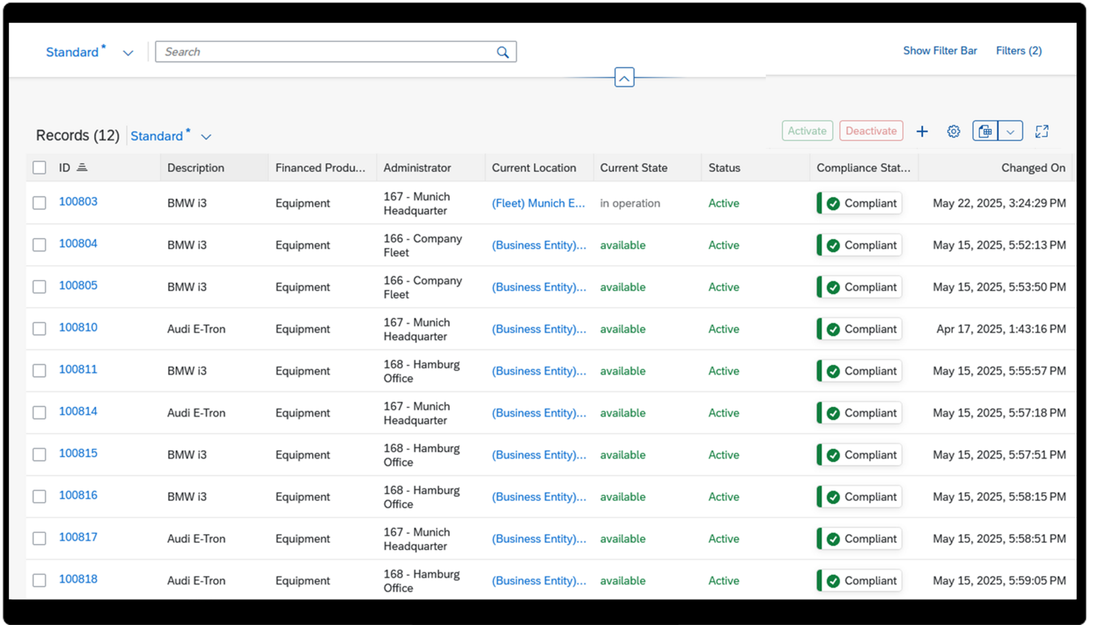Collapse the header with the arrow button
The width and height of the screenshot is (1093, 625).
(624, 77)
